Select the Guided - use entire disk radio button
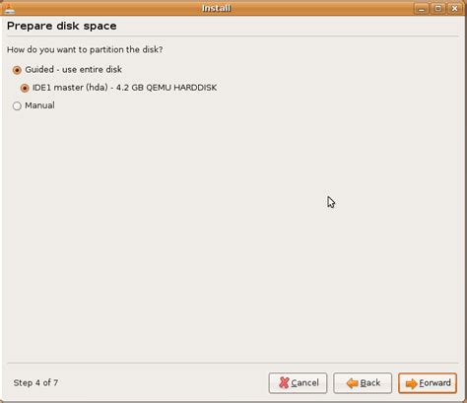Screen dimensions: 467x403 coord(17,70)
